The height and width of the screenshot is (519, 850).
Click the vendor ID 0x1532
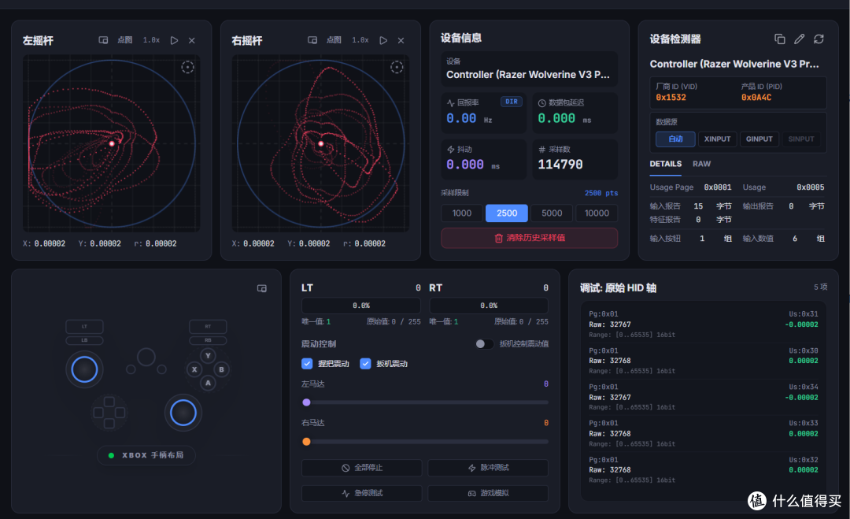point(671,98)
